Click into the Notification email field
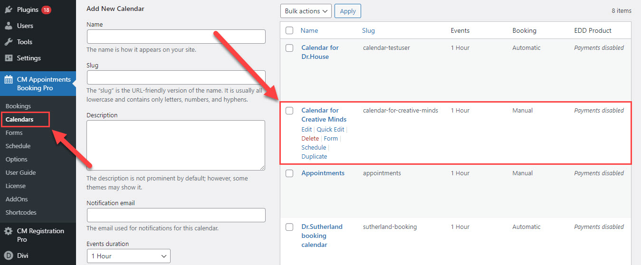641x265 pixels. tap(176, 215)
